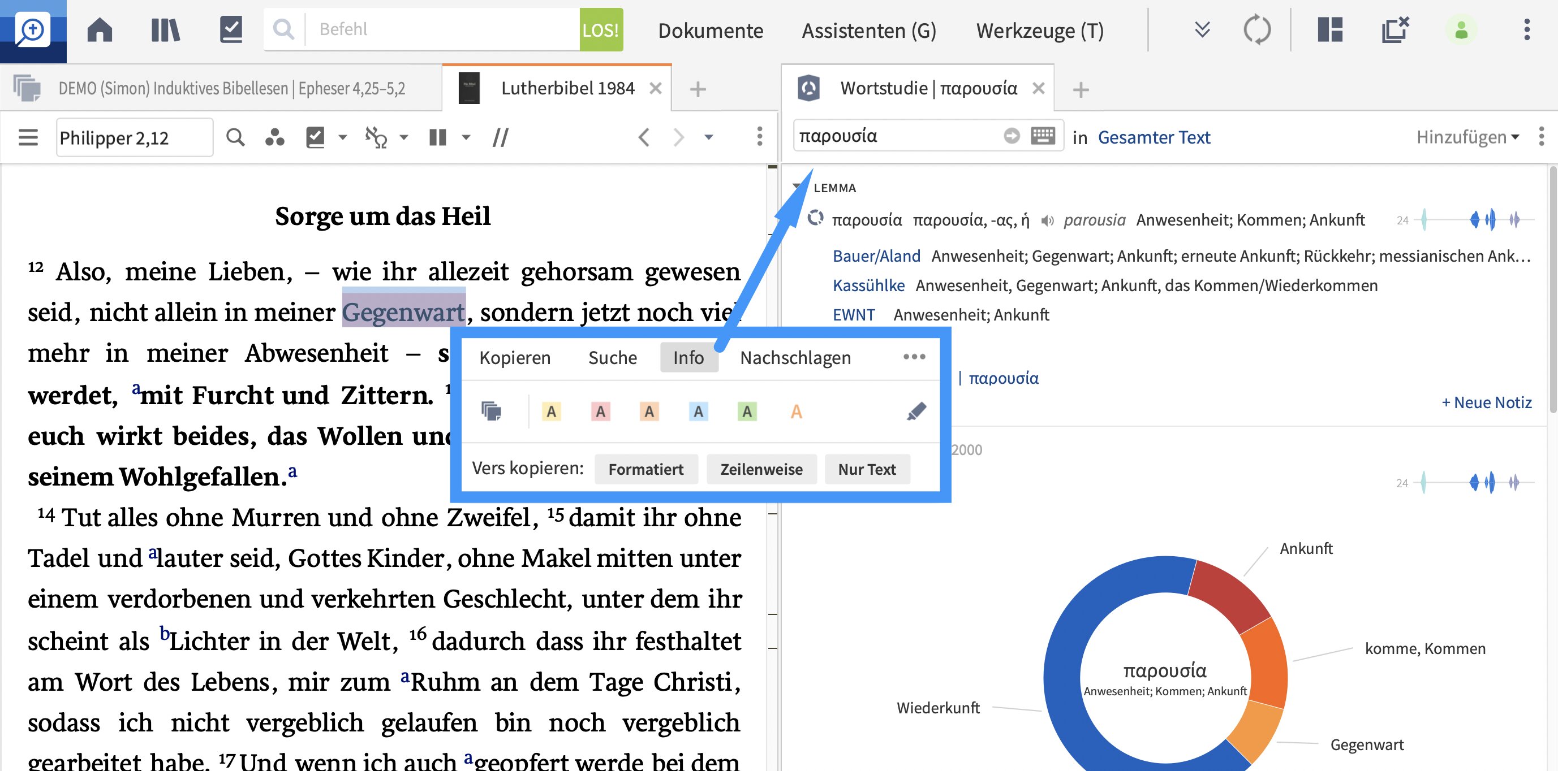Click + Neue Notiz

point(1486,402)
